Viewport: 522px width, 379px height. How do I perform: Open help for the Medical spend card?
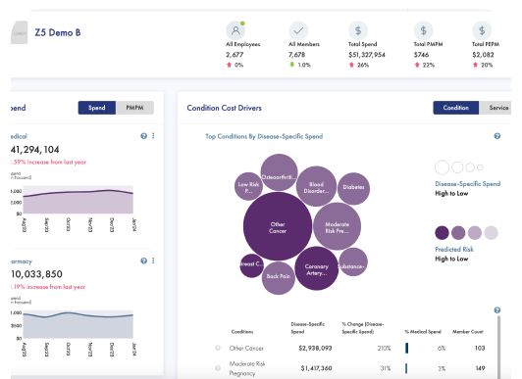click(144, 136)
